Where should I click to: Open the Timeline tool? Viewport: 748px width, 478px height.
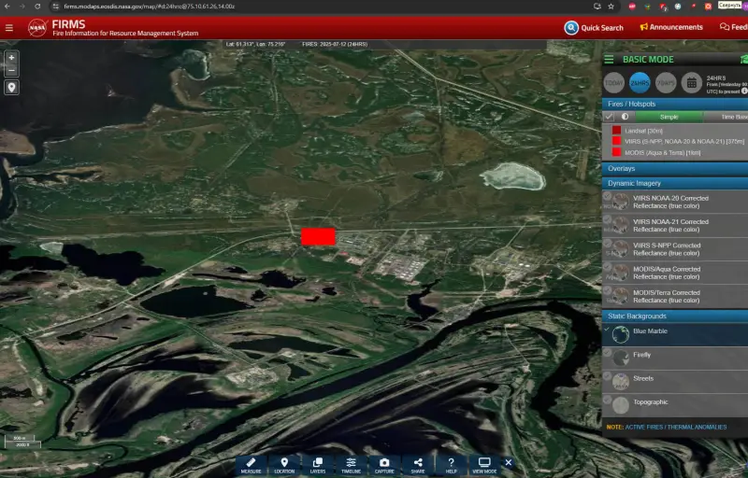point(351,464)
